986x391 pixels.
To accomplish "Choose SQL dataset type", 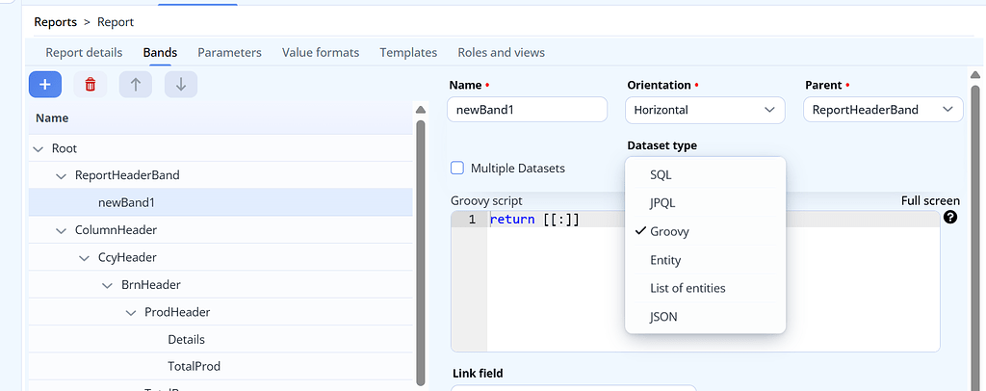I will pyautogui.click(x=705, y=174).
